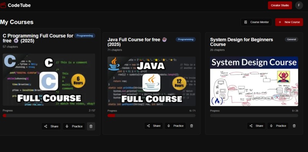
Task: Open the user avatar labeled F
Action: [299, 5]
